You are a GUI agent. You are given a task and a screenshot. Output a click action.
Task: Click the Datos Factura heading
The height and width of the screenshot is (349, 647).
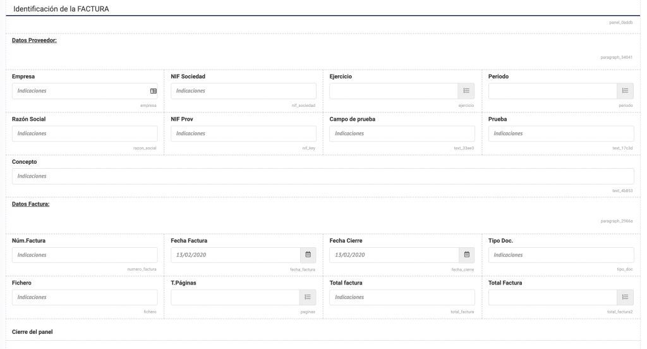pos(30,204)
